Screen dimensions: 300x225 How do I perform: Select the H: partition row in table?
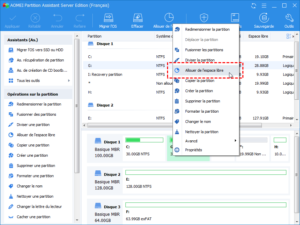[x=189, y=92]
